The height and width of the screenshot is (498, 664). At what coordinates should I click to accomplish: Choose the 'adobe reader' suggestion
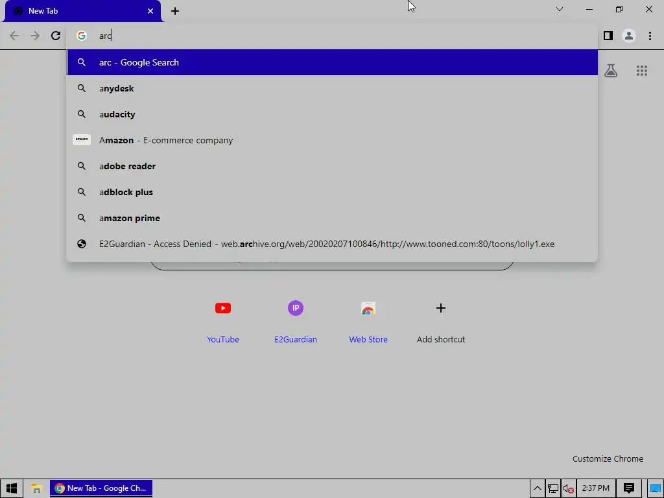tap(333, 166)
